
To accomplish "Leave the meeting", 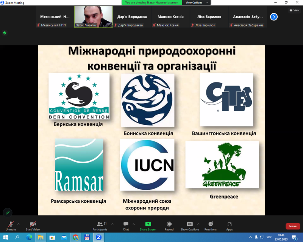I will pos(292,226).
